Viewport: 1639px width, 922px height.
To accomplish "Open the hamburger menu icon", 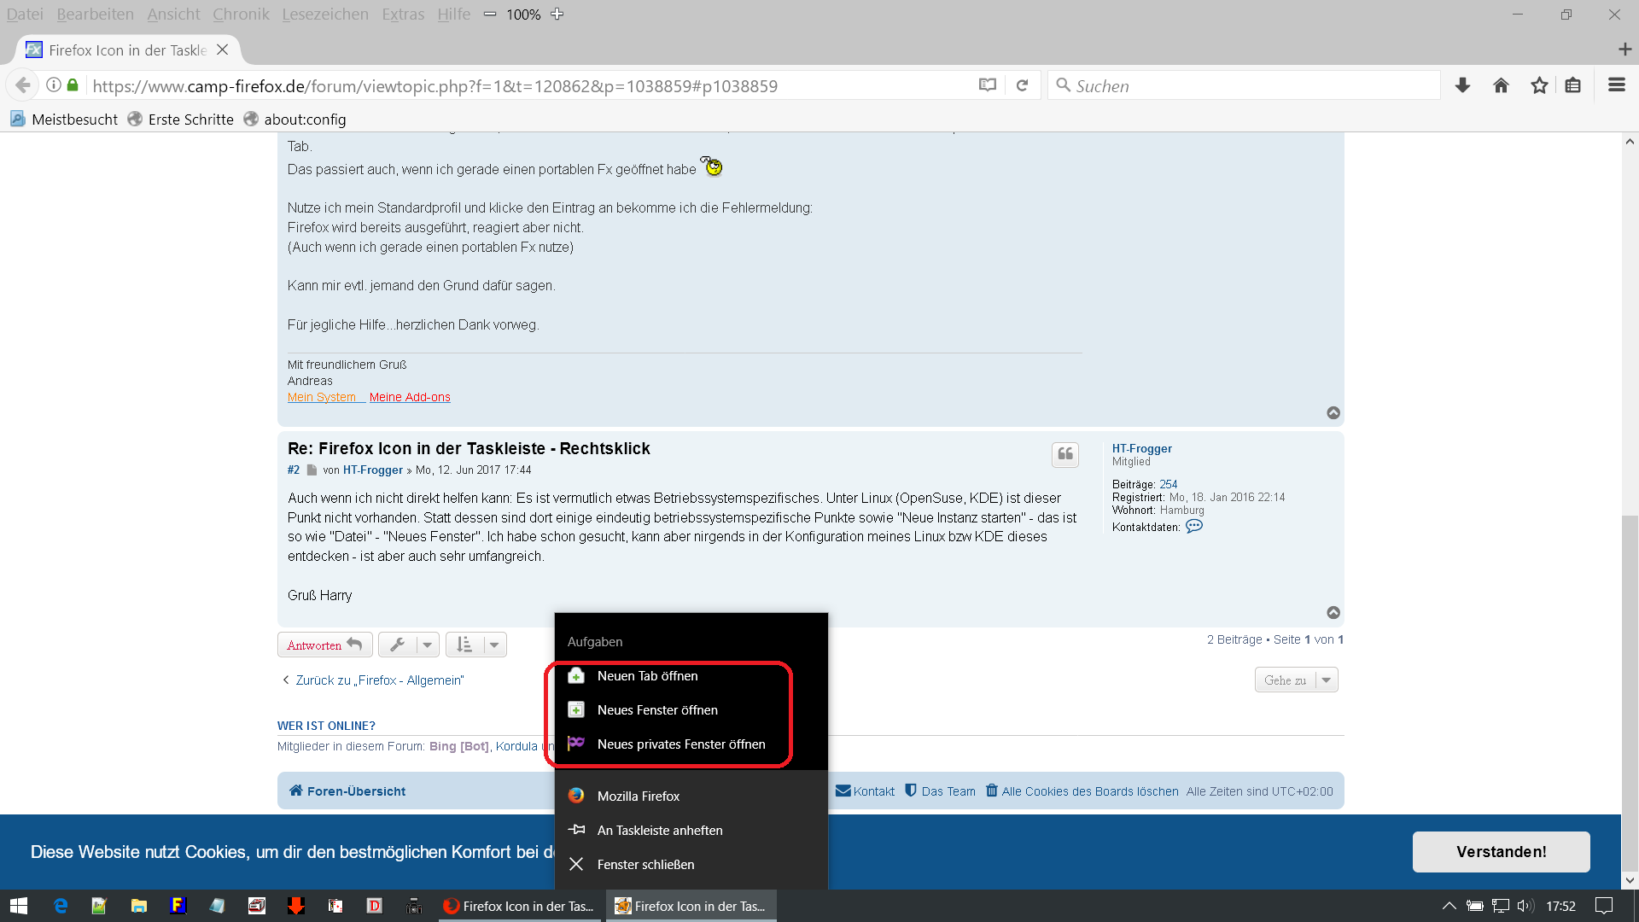I will (x=1616, y=85).
